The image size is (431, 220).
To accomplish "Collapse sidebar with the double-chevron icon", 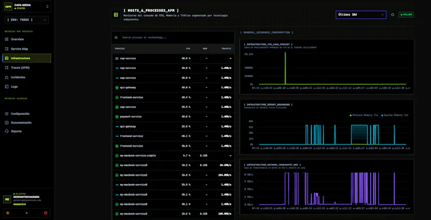I will 26,213.
